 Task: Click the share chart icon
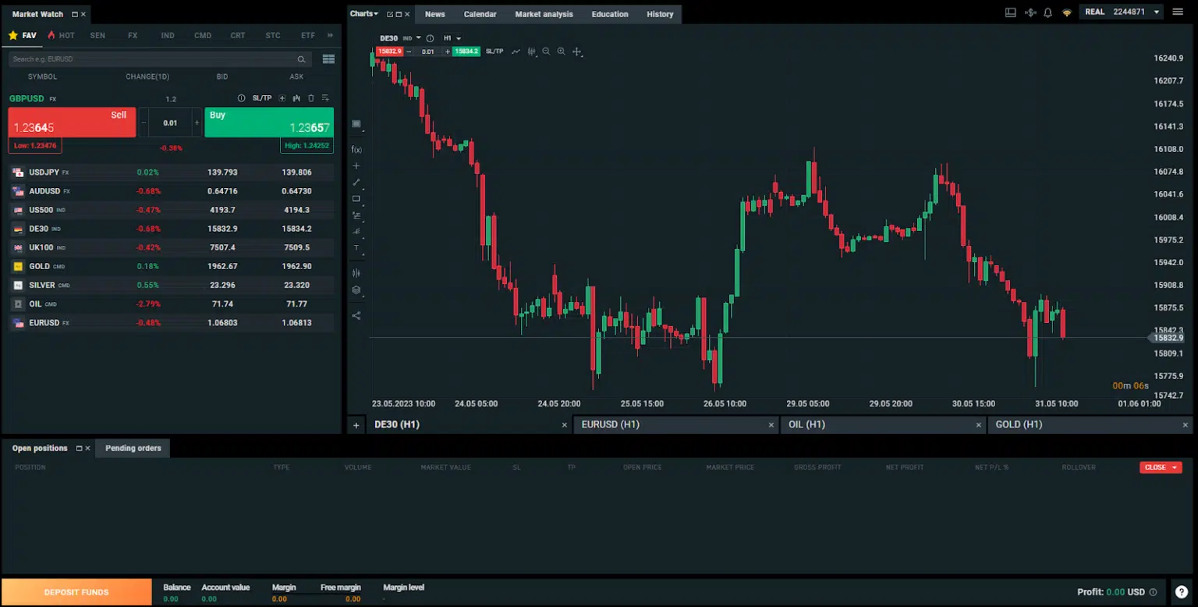coord(356,316)
